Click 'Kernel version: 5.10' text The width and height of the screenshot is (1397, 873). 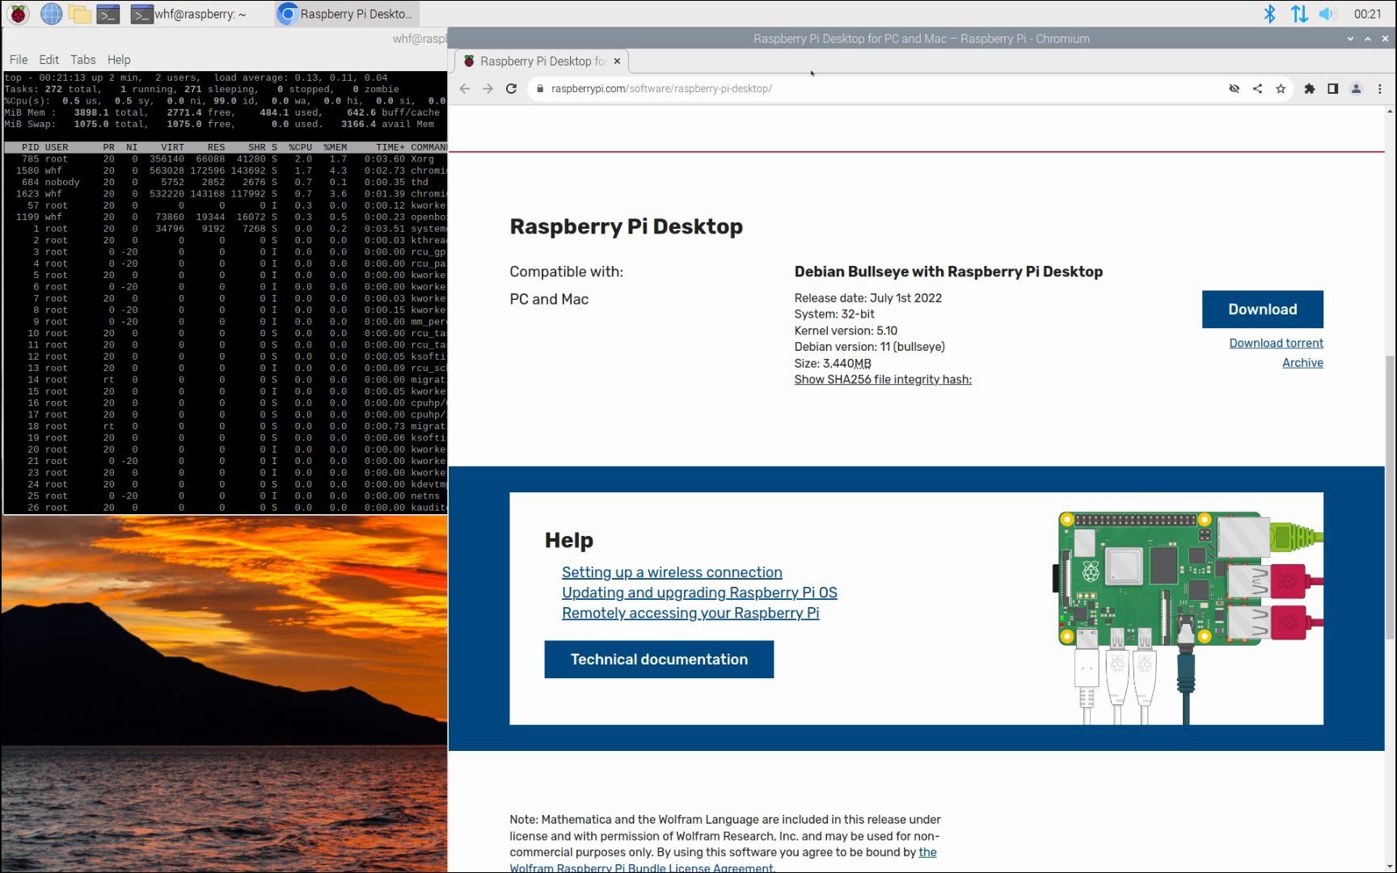coord(846,331)
